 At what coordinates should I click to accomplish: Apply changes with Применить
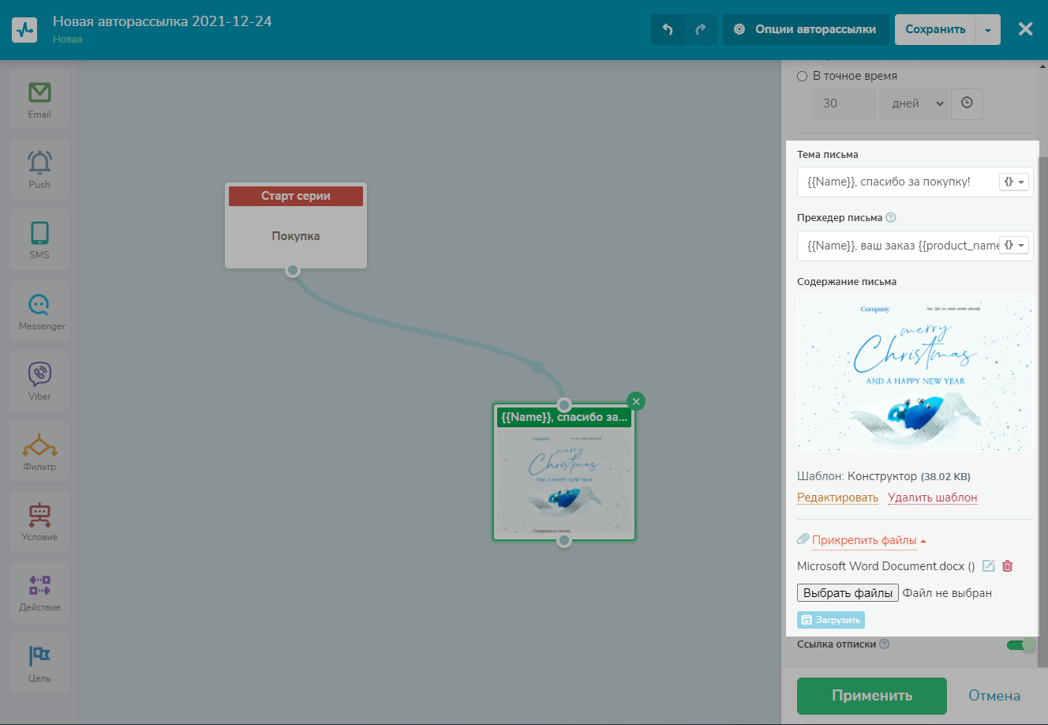tap(872, 696)
